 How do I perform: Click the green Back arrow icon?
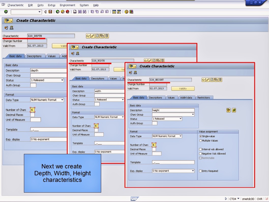pyautogui.click(x=58, y=12)
